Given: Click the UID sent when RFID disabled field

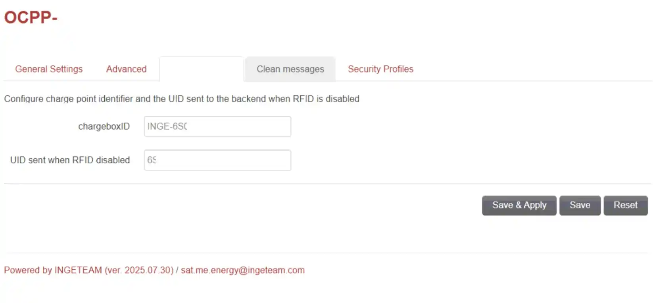Looking at the screenshot, I should point(217,160).
